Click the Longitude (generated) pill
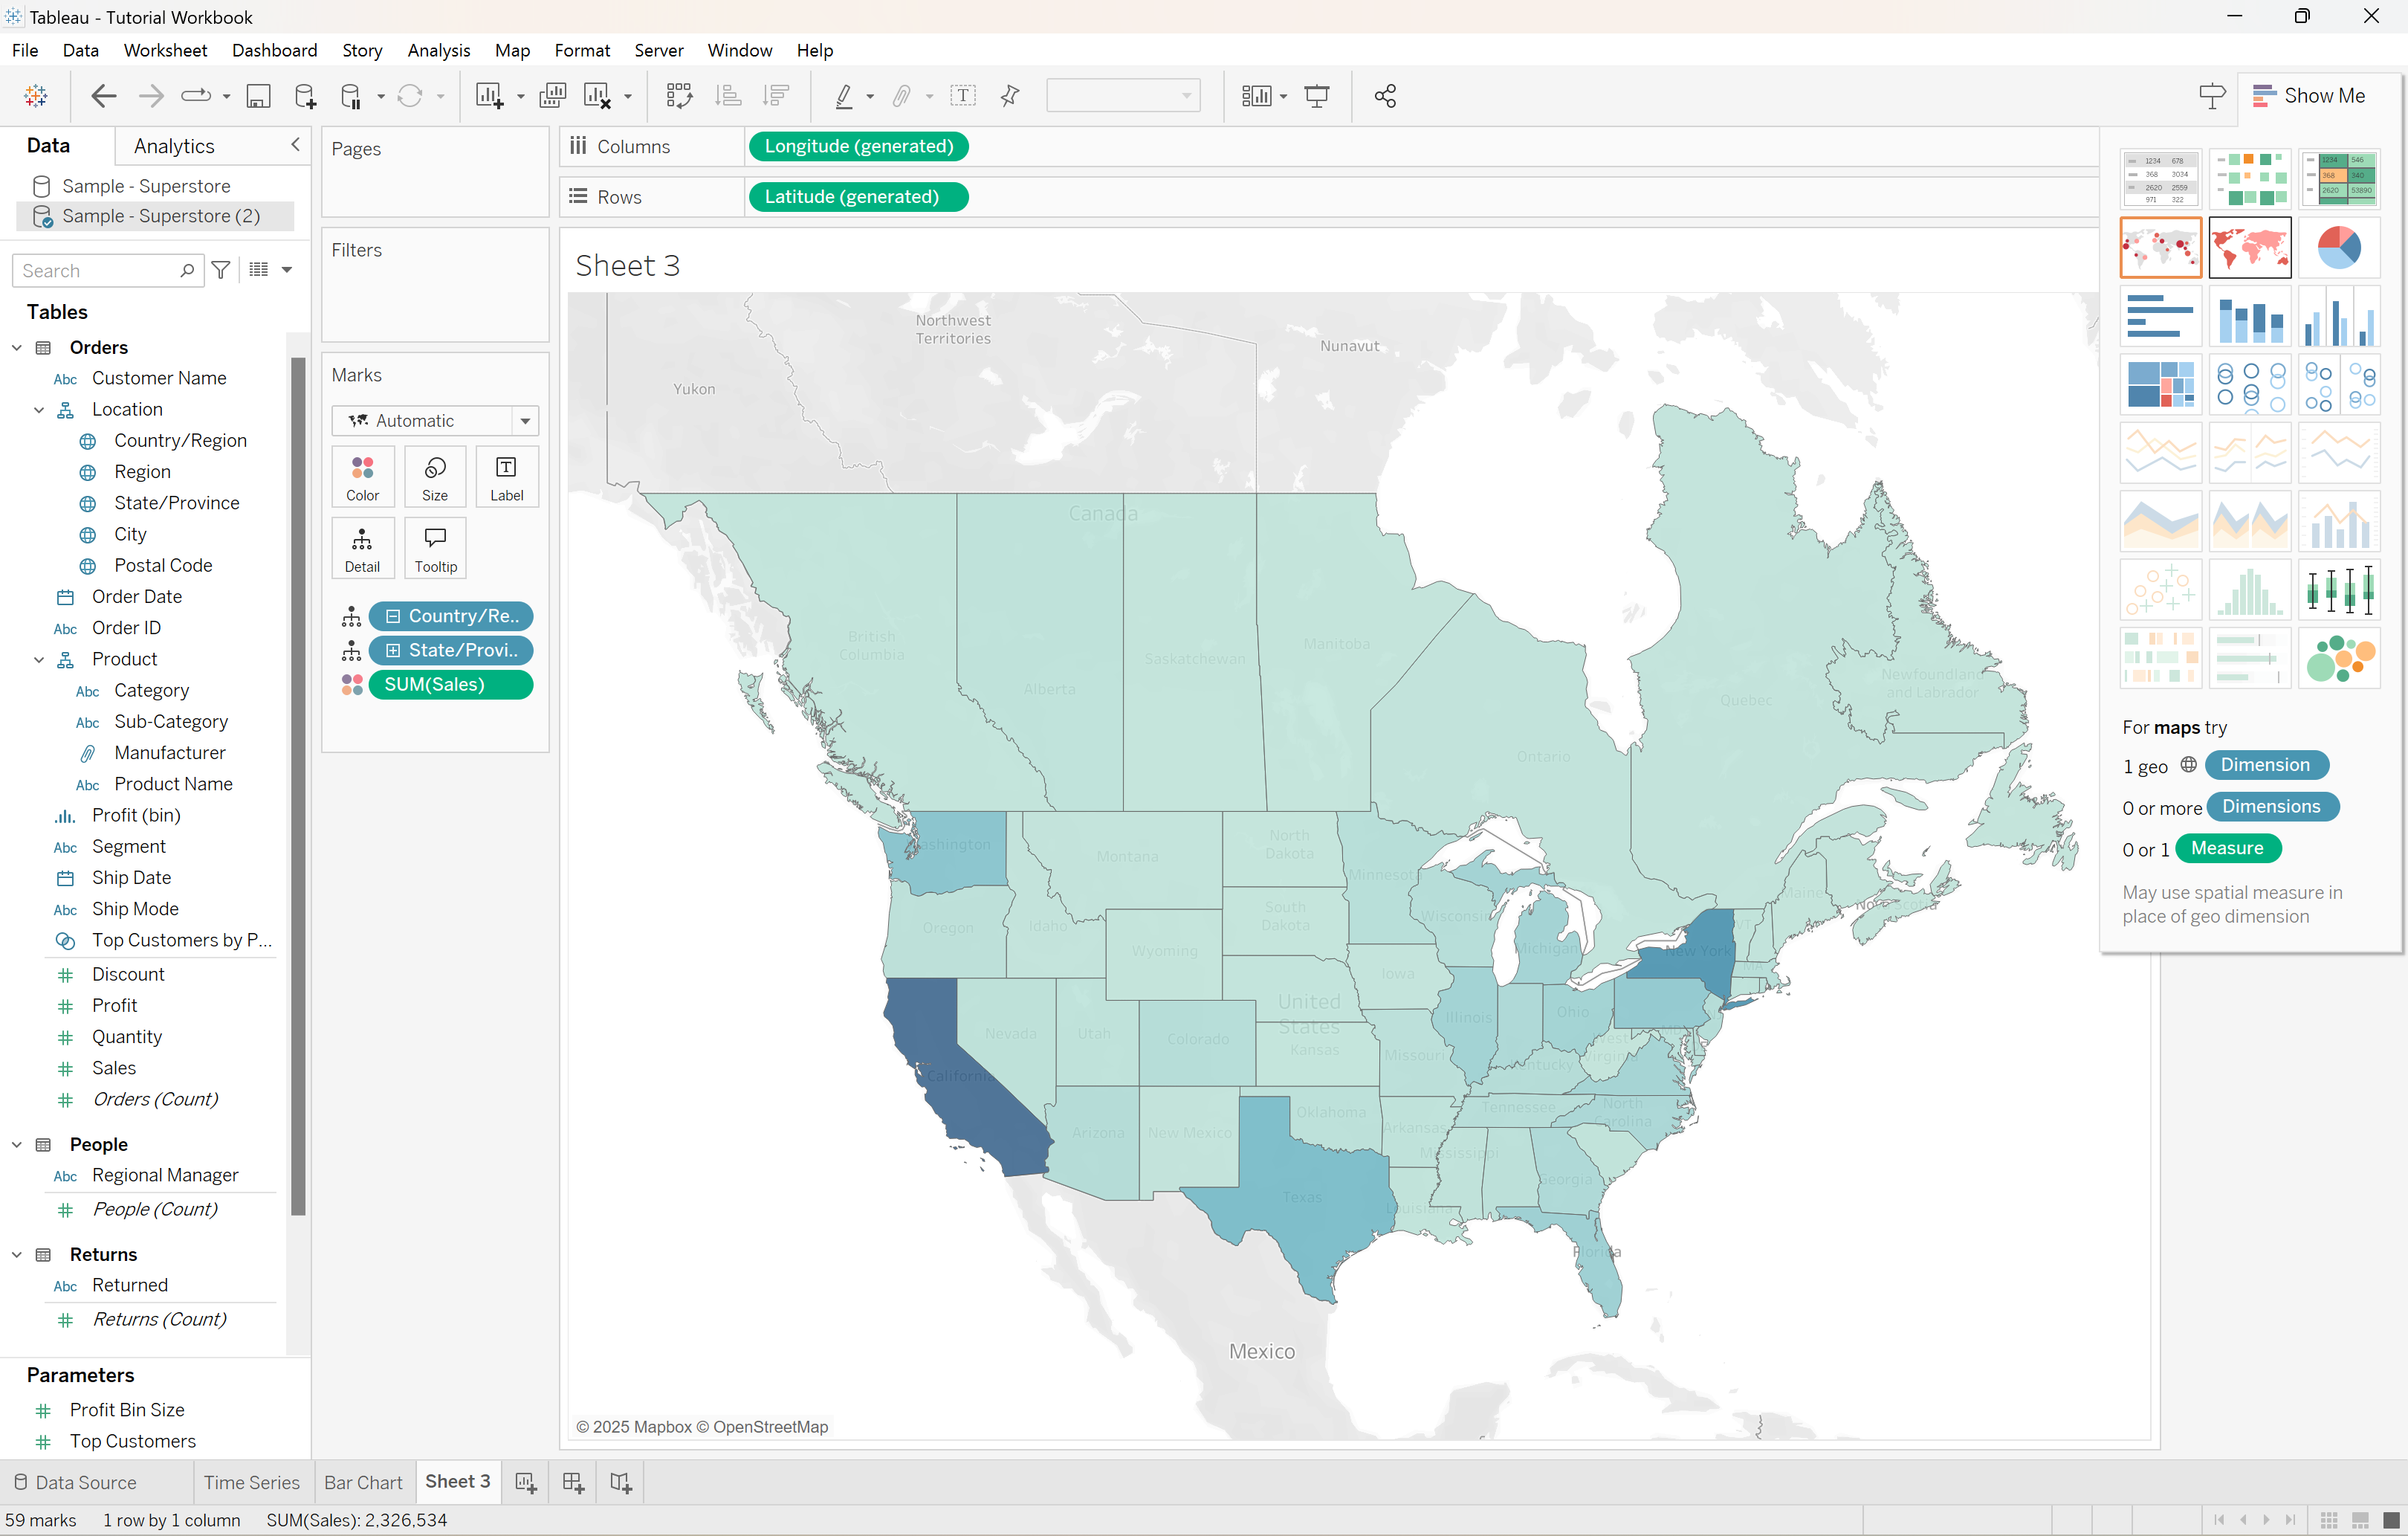 858,146
